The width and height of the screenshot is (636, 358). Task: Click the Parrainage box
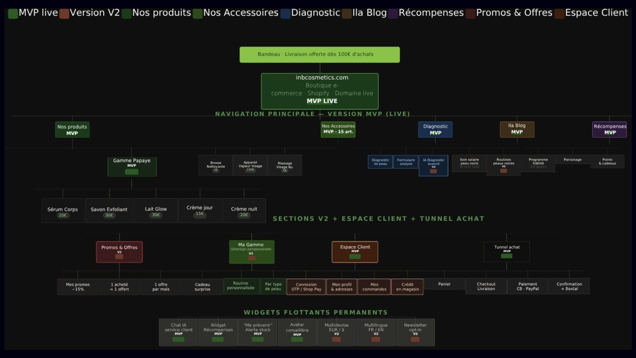pyautogui.click(x=572, y=160)
